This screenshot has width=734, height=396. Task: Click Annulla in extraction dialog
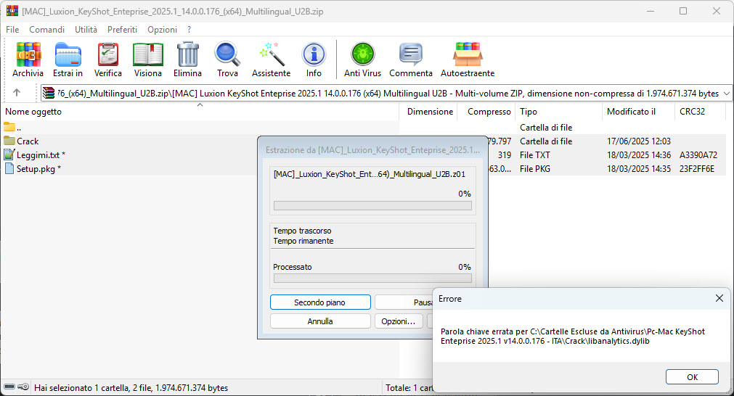tap(320, 321)
